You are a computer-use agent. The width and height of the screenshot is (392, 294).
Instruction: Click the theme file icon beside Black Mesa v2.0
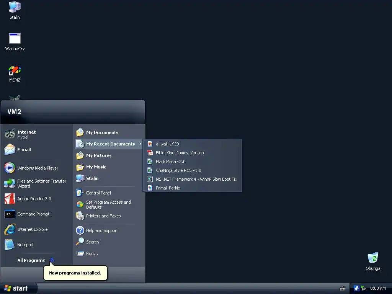click(x=150, y=162)
